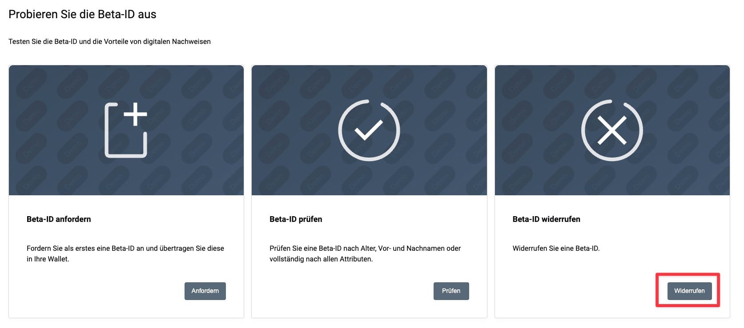The height and width of the screenshot is (328, 744).
Task: Click the "Beta-ID anfordern" card title
Action: click(x=59, y=219)
